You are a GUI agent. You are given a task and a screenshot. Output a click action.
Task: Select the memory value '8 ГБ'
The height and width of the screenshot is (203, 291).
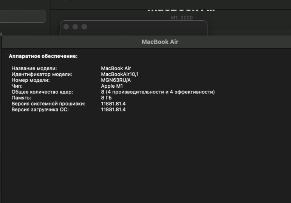point(106,98)
